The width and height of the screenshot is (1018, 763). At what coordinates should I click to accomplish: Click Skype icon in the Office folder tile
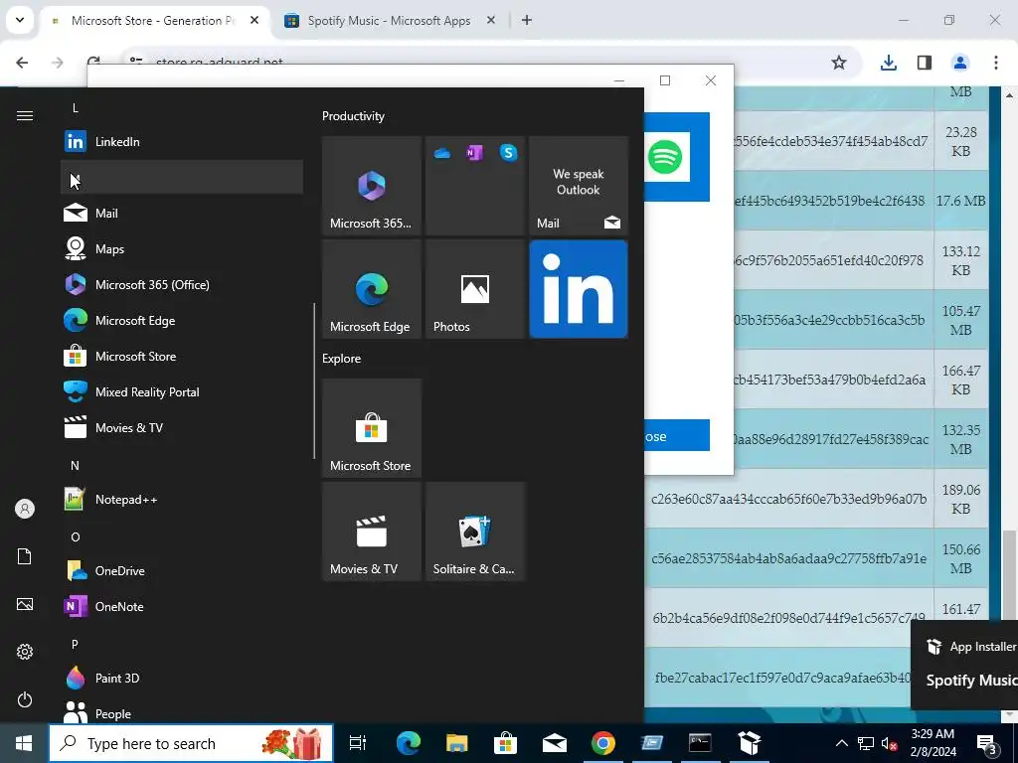(x=508, y=153)
